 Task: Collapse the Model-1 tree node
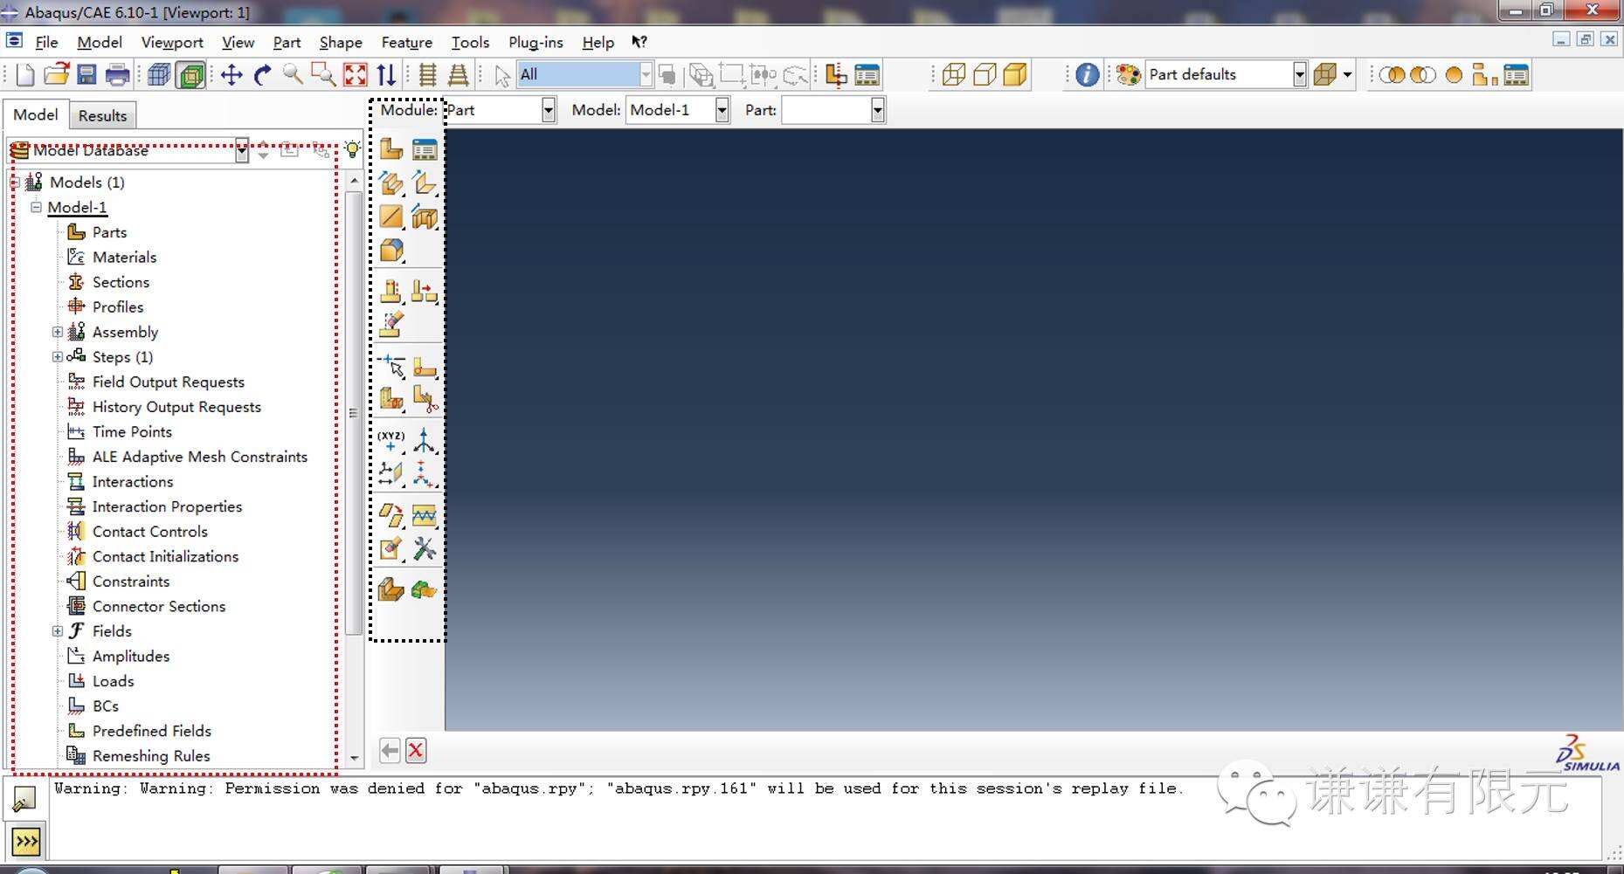tap(36, 207)
